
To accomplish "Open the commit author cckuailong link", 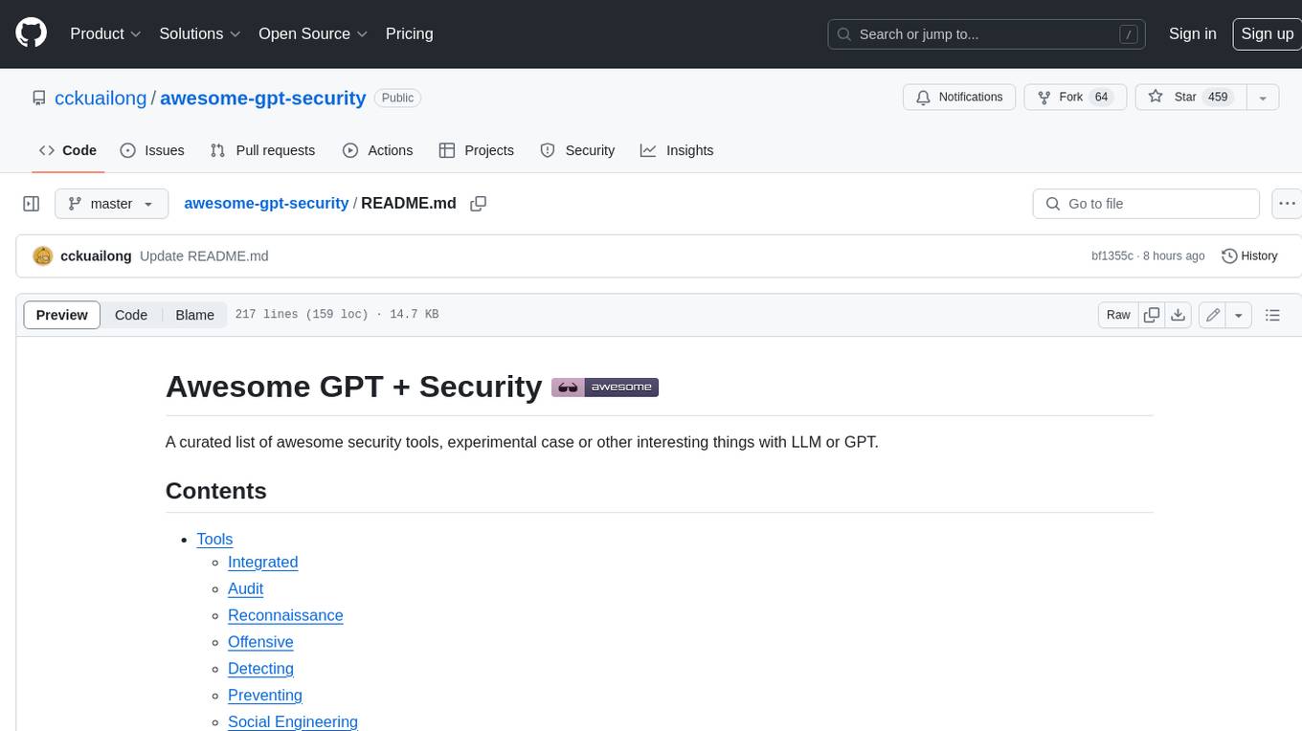I will [96, 256].
